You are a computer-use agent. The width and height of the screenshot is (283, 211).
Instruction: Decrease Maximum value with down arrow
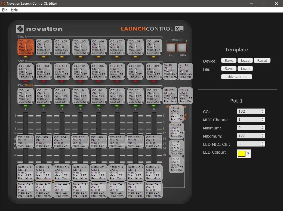tap(263, 137)
